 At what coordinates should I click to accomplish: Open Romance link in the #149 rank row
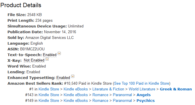pyautogui.click(x=100, y=100)
